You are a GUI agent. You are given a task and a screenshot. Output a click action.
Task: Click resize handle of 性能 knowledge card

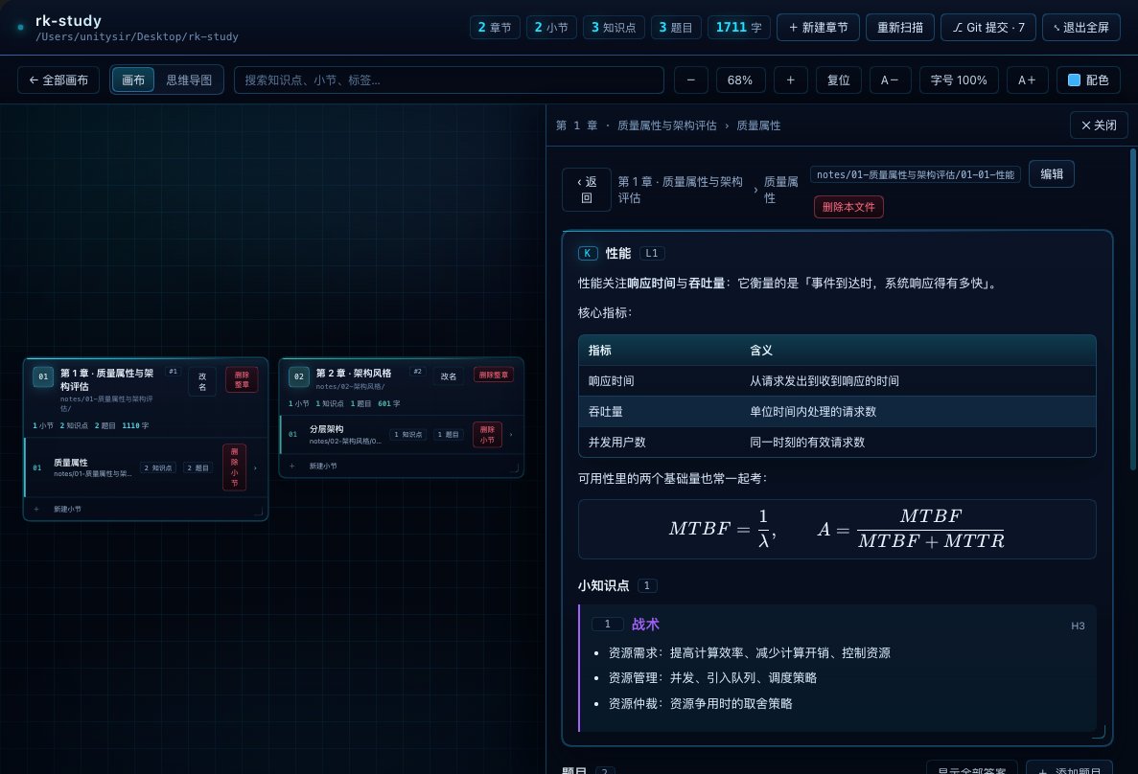click(x=1099, y=732)
